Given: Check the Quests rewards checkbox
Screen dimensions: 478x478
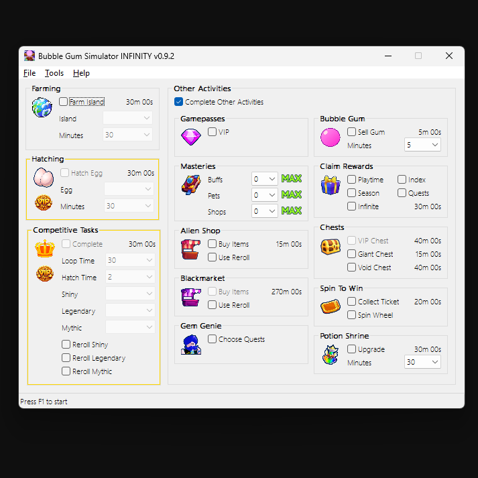Looking at the screenshot, I should (x=402, y=192).
